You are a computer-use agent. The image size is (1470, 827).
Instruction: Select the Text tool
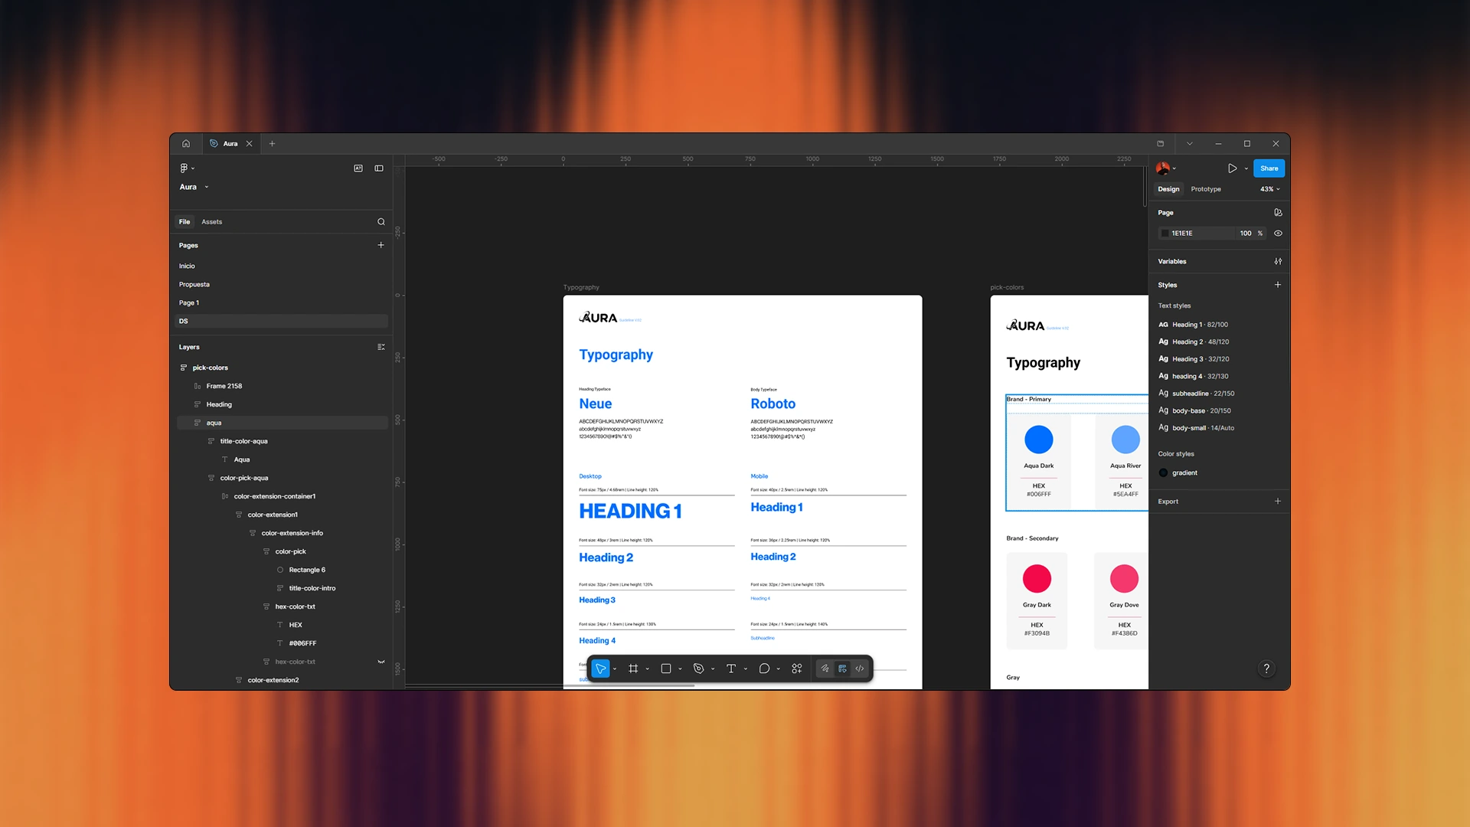pyautogui.click(x=731, y=668)
